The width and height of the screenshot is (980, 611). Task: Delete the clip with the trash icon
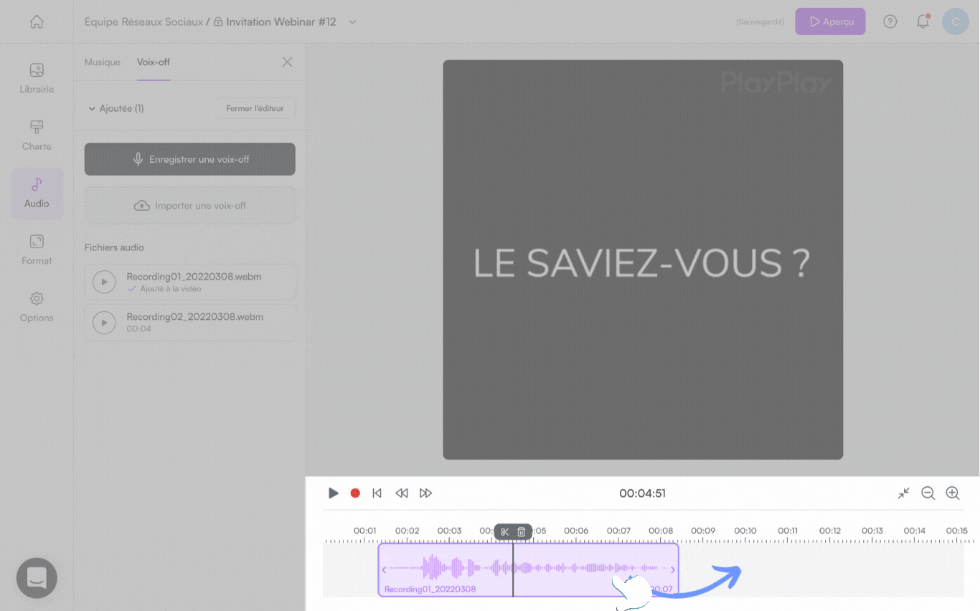click(522, 532)
